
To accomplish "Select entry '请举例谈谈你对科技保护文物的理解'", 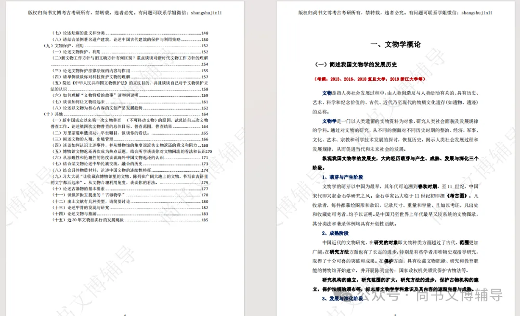I will point(130,77).
